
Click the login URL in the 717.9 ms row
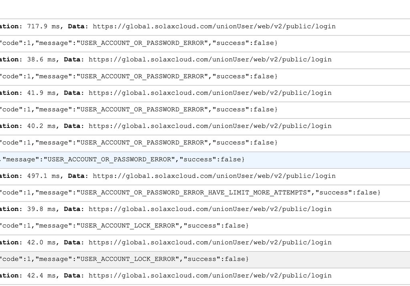pos(214,27)
